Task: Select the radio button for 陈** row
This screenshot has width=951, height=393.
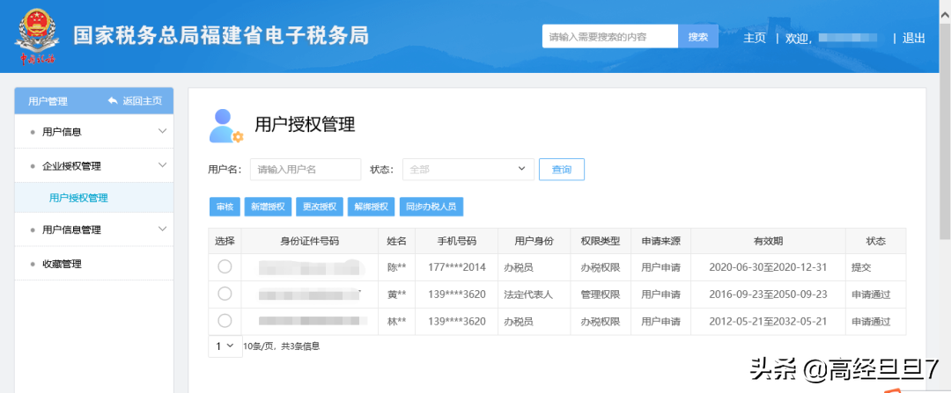Action: click(x=225, y=266)
